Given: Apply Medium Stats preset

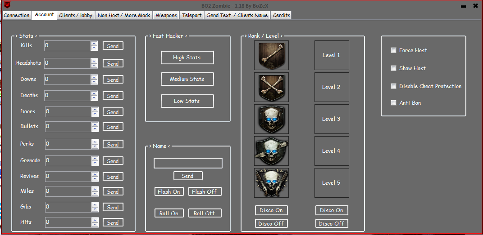Looking at the screenshot, I should tap(187, 79).
